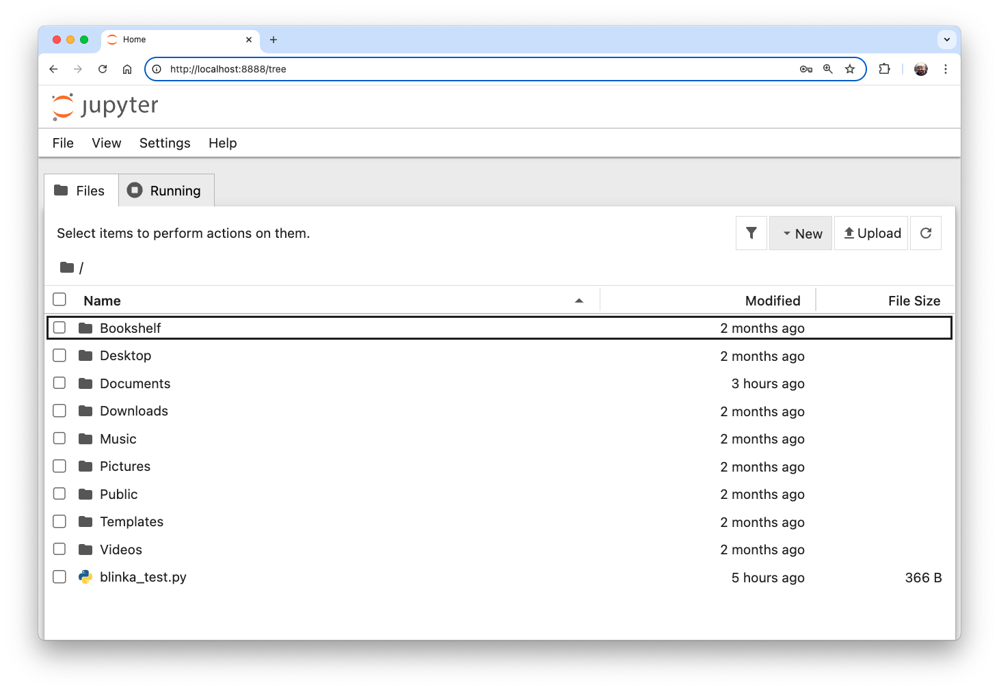This screenshot has height=691, width=999.
Task: Check the Documents row checkbox
Action: click(x=59, y=383)
